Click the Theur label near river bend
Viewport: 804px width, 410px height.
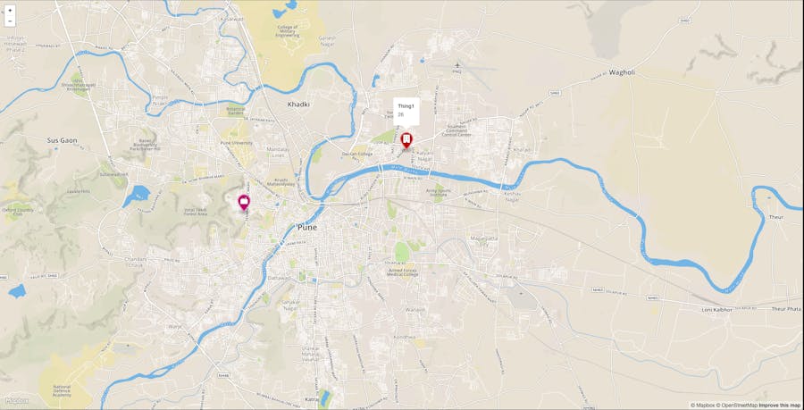[x=776, y=217]
